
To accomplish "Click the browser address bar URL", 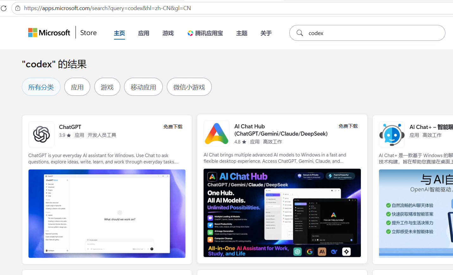I will (107, 8).
